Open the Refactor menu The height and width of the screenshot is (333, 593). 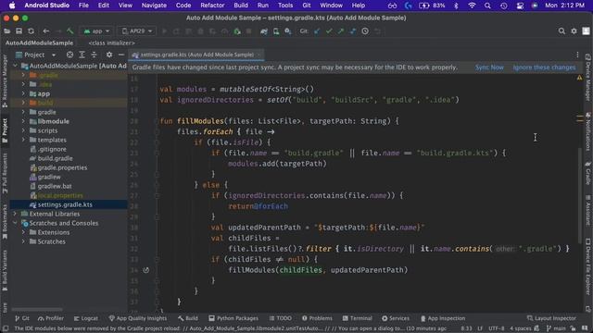click(212, 6)
